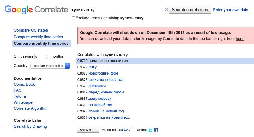Open the Country dropdown showing Russian Federation
The width and height of the screenshot is (254, 137).
[50, 66]
